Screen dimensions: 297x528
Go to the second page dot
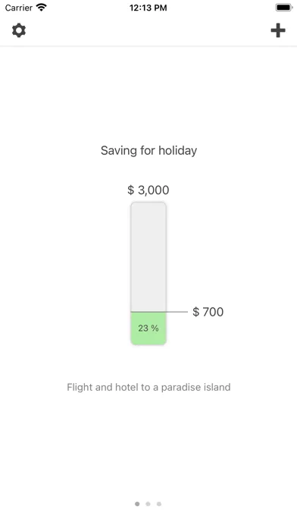click(x=148, y=504)
